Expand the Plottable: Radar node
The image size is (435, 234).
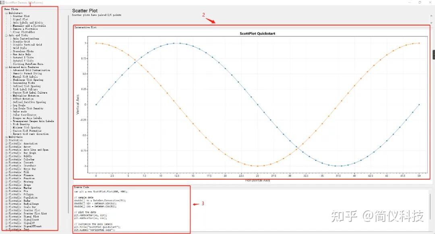[x=6, y=201]
